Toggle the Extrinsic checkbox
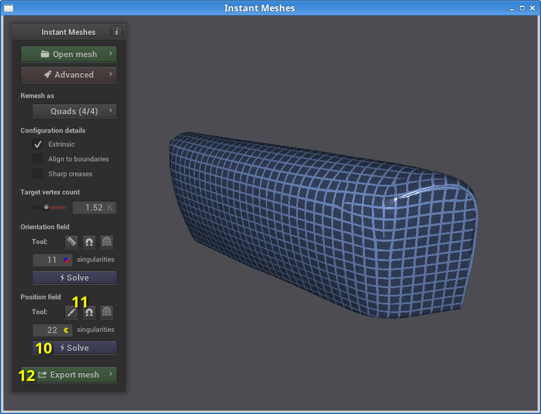This screenshot has width=541, height=414. (38, 144)
